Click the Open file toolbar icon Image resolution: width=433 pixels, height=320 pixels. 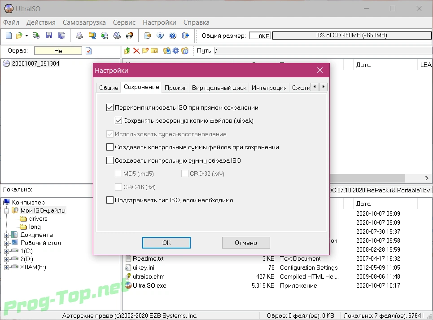pyautogui.click(x=19, y=36)
